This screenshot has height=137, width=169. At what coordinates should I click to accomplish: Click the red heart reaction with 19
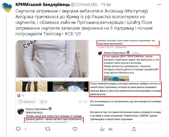(21, 95)
